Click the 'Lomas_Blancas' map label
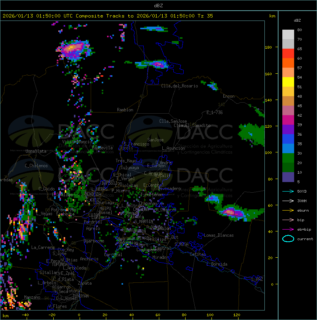 click(x=219, y=235)
